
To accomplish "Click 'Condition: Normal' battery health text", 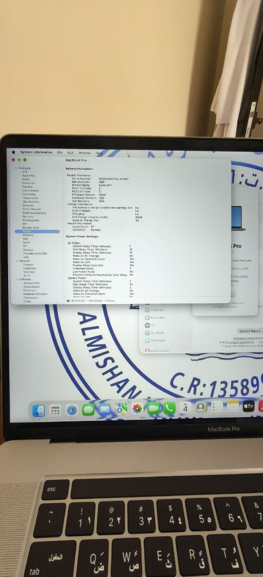I will coord(87,230).
